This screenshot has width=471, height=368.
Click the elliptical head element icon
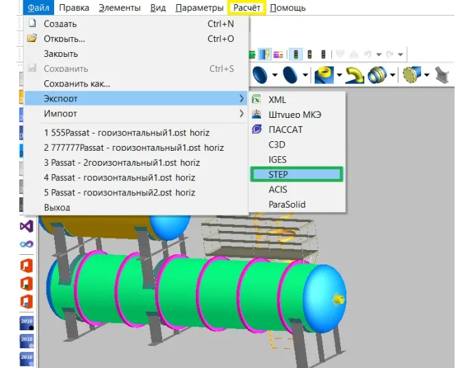click(x=261, y=74)
